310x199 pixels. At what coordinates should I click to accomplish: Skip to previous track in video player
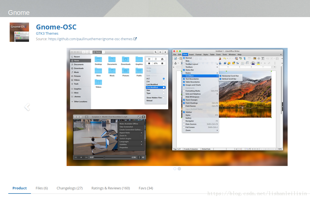(76, 157)
